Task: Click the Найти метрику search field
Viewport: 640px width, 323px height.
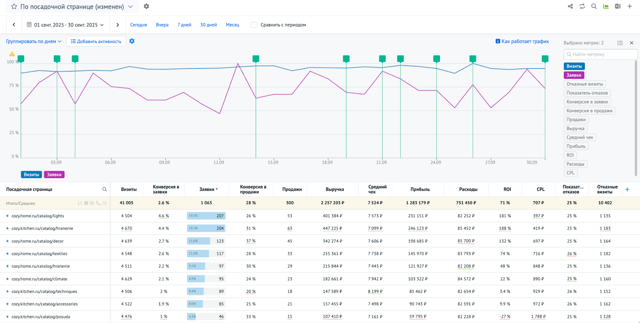Action: pos(600,54)
